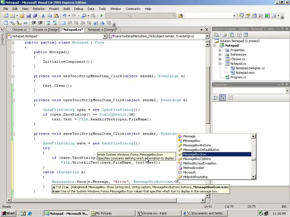
Task: Click the Increase Line Indent icon
Action: [x=40, y=23]
